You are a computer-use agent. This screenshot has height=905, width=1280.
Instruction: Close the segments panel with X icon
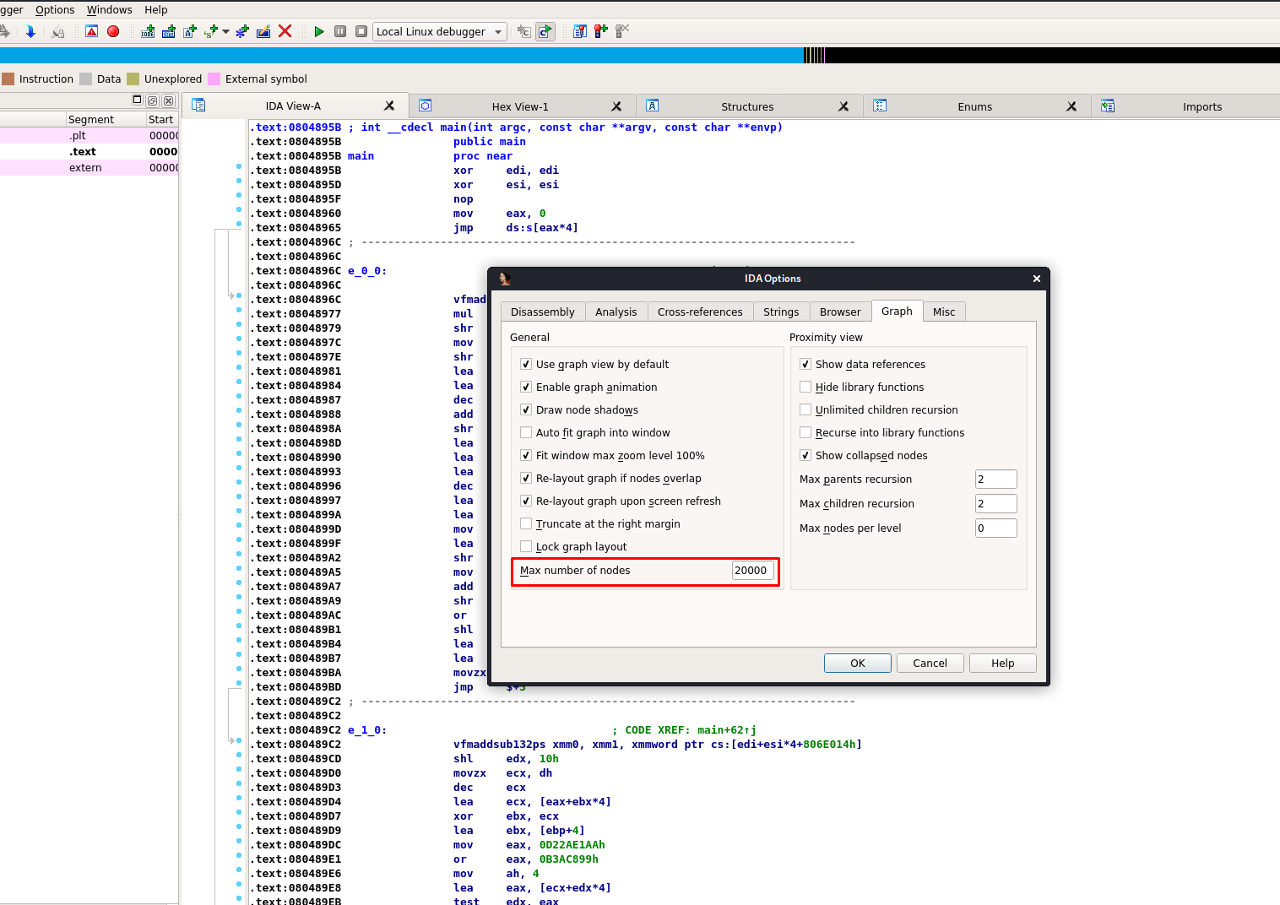coord(169,100)
